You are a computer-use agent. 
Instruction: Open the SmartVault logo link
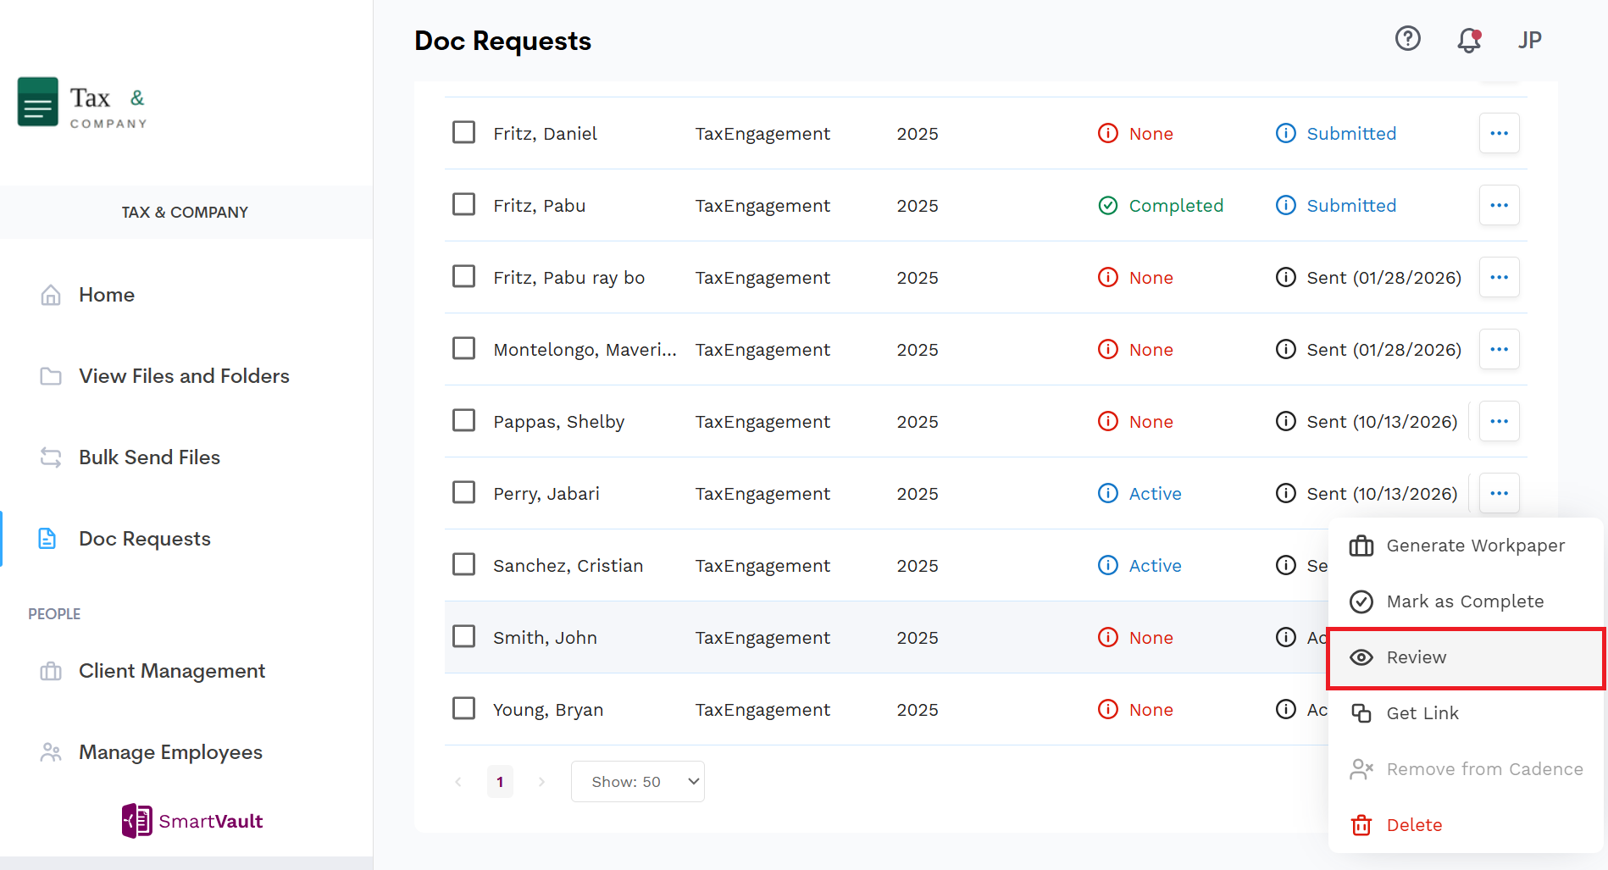coord(192,821)
